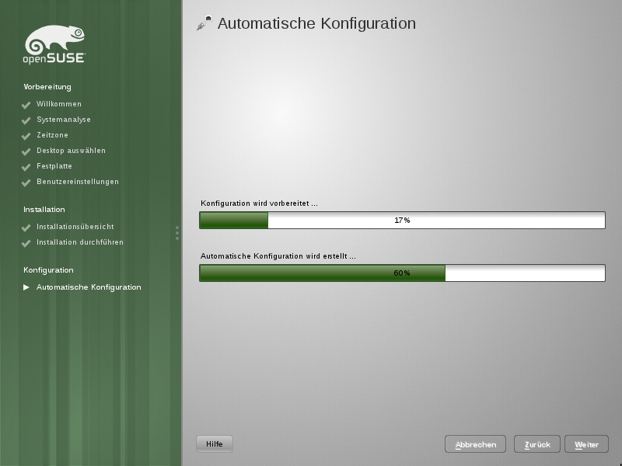
Task: Continue with the Weiter button
Action: [587, 443]
